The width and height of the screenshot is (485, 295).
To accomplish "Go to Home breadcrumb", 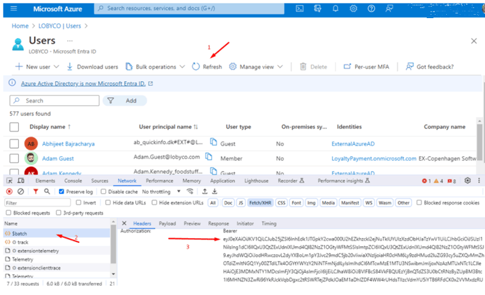I will click(20, 26).
